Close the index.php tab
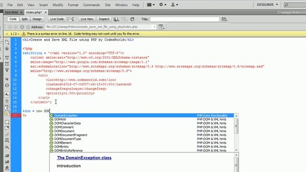 pos(45,12)
